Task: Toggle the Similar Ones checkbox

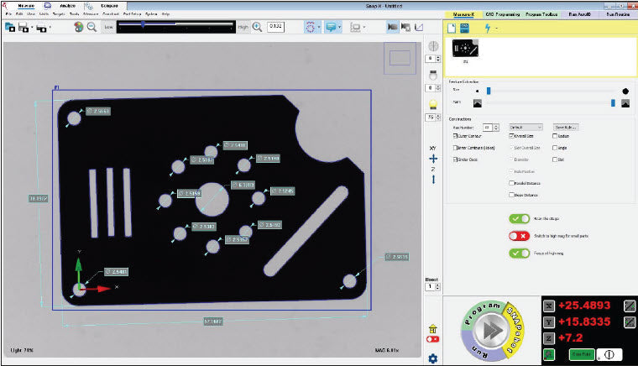Action: tap(455, 159)
